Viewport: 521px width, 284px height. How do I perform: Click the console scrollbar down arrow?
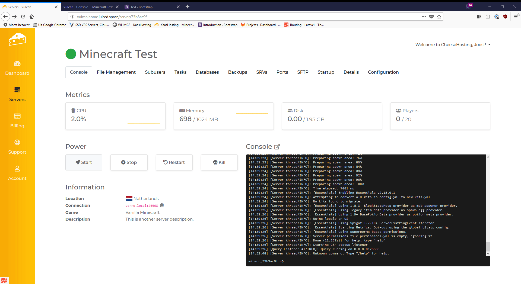tap(488, 254)
